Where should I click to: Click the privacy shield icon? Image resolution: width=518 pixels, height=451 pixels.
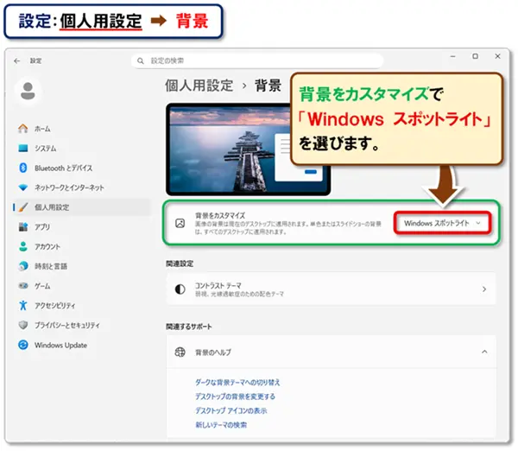(x=23, y=325)
